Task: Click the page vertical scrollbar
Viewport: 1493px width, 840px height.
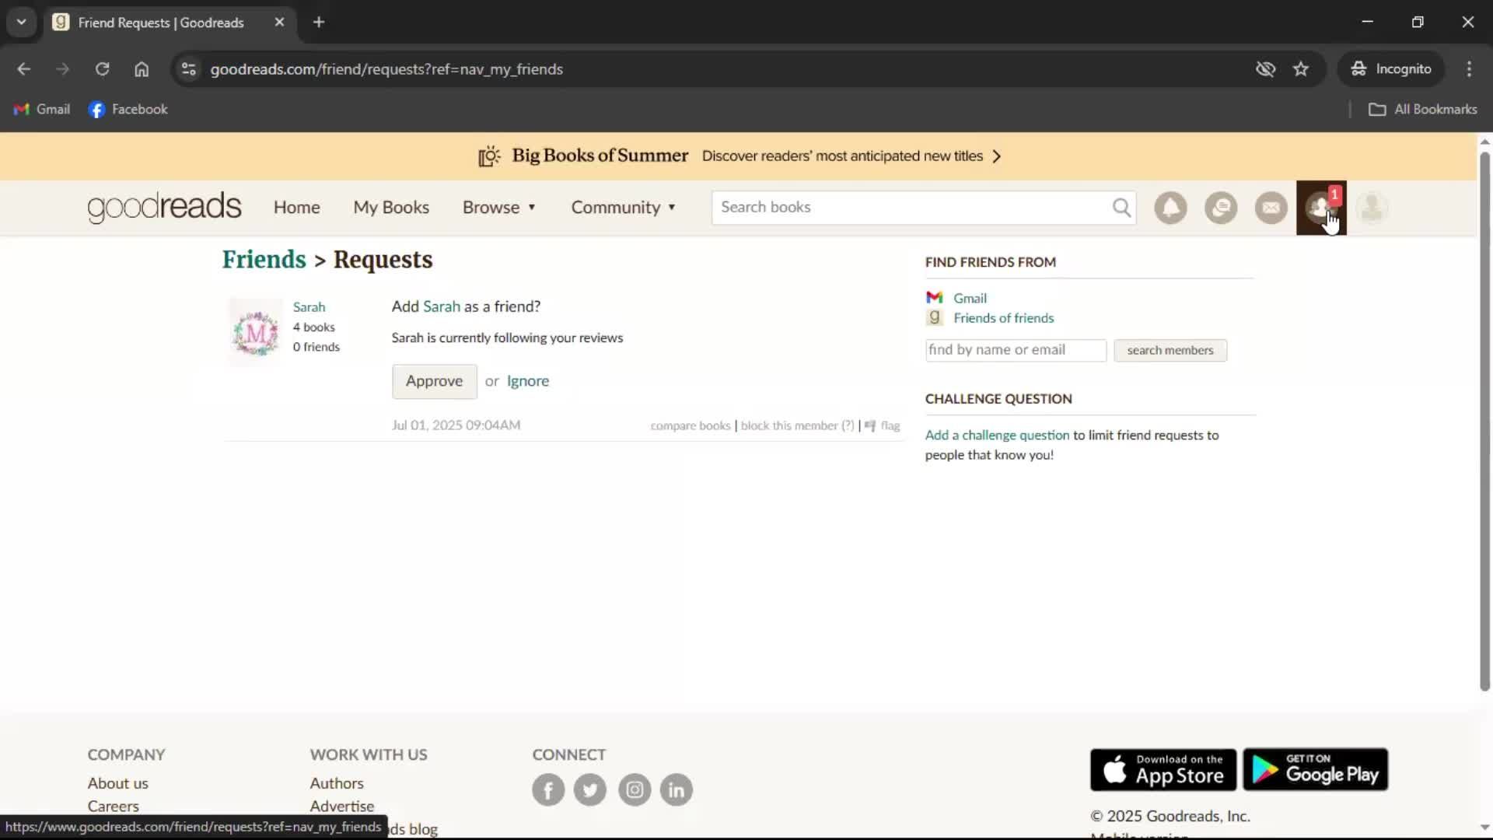Action: pos(1484,420)
